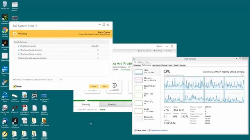This screenshot has height=140, width=250.
Task: Expand the Total items scanned row
Action: coord(19,46)
